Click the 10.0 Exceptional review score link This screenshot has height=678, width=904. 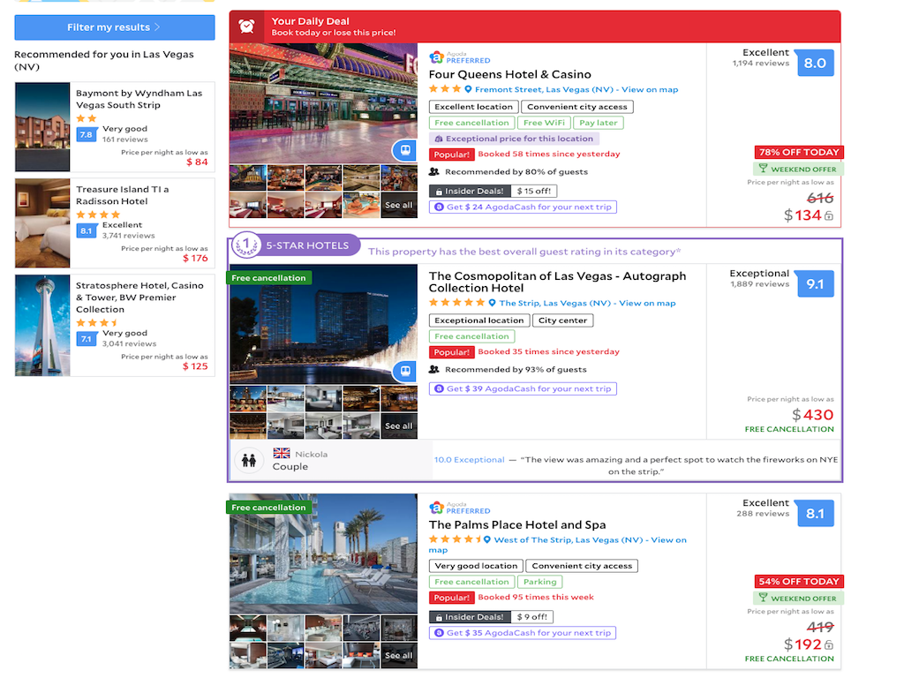(470, 459)
